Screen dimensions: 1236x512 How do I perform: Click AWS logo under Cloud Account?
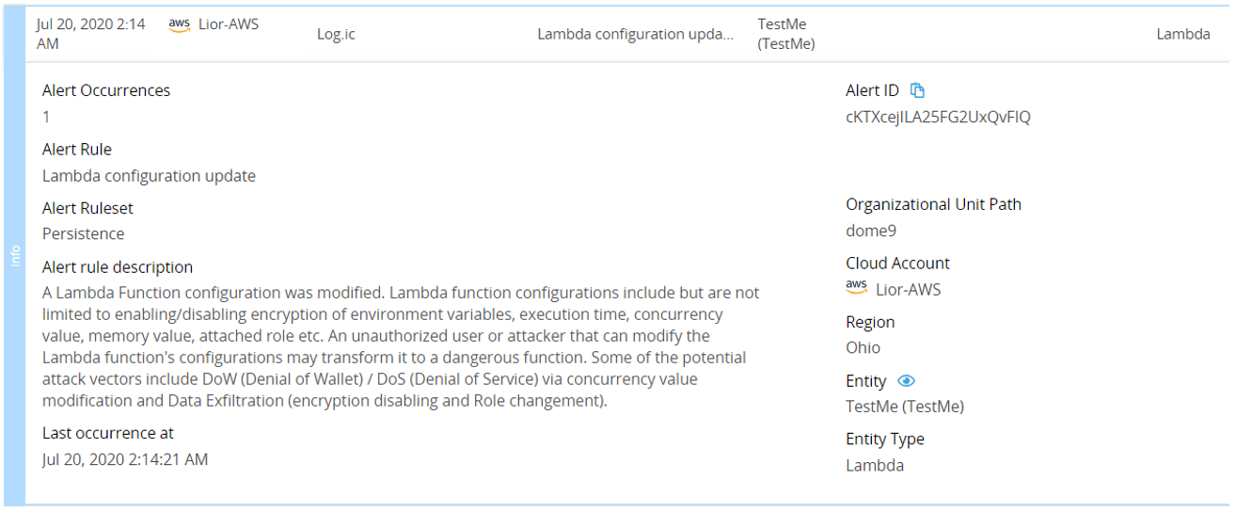(x=856, y=288)
